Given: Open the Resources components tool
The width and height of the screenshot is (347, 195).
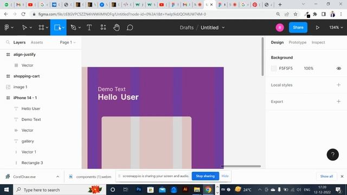Looking at the screenshot, I should click(x=103, y=28).
